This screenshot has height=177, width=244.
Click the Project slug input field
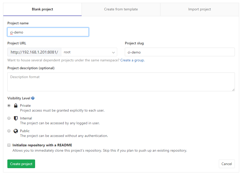pyautogui.click(x=180, y=52)
